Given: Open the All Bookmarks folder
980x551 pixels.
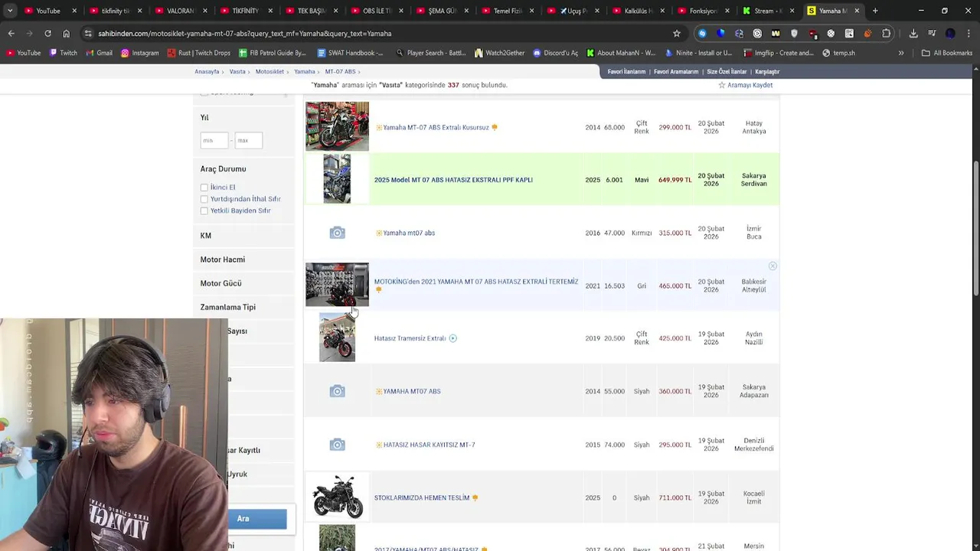Looking at the screenshot, I should click(x=946, y=53).
